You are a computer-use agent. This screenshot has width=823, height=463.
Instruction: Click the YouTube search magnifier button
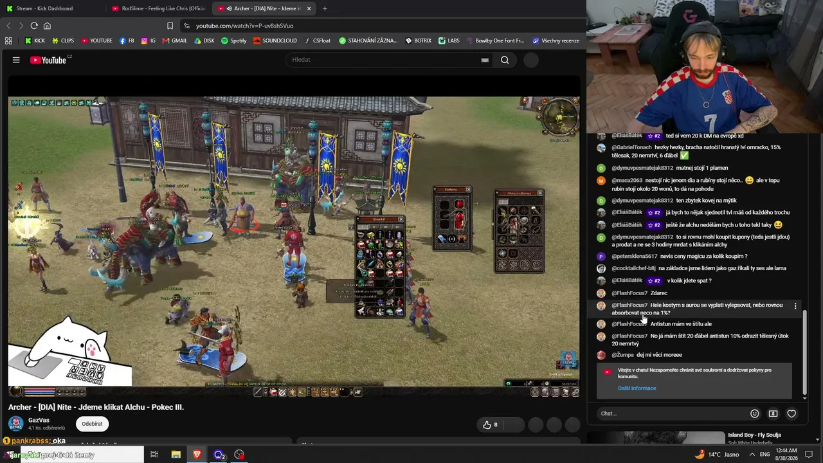pos(505,60)
